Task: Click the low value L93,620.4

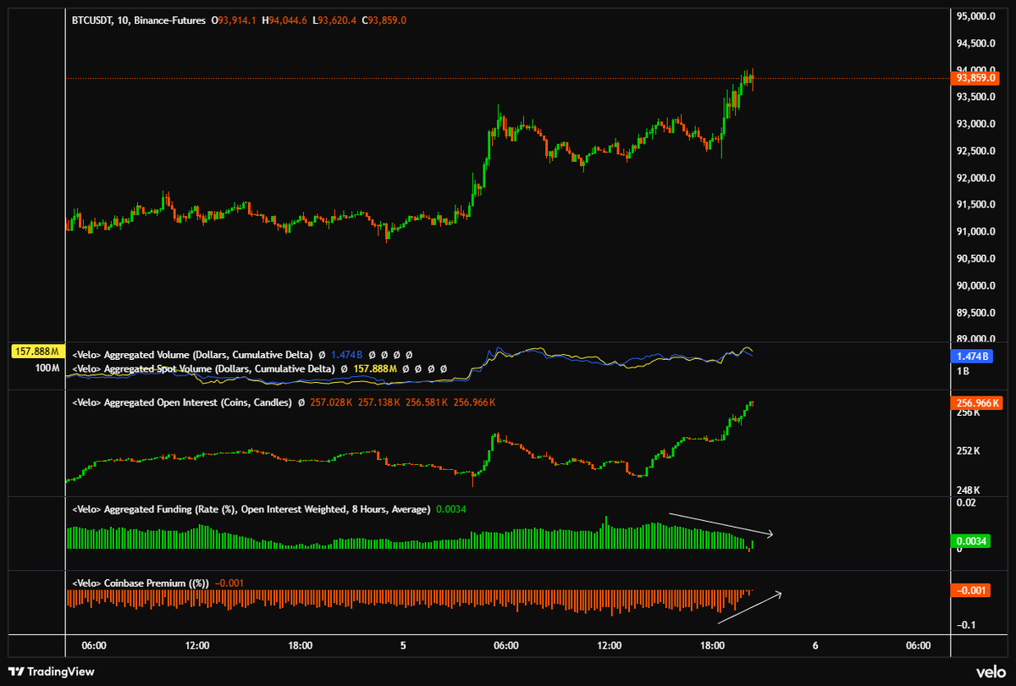Action: 335,20
